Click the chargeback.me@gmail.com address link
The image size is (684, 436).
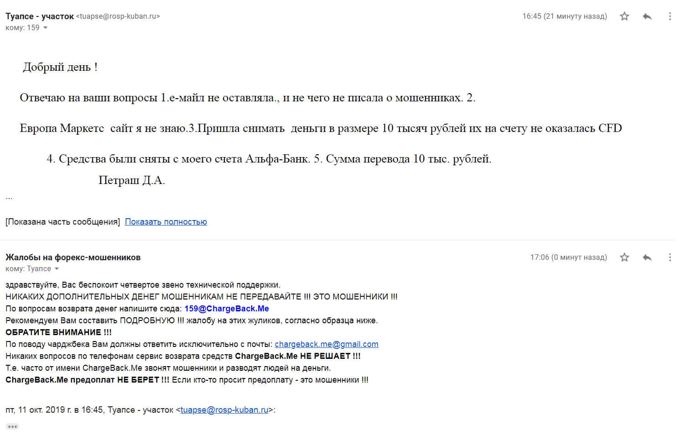tap(326, 344)
